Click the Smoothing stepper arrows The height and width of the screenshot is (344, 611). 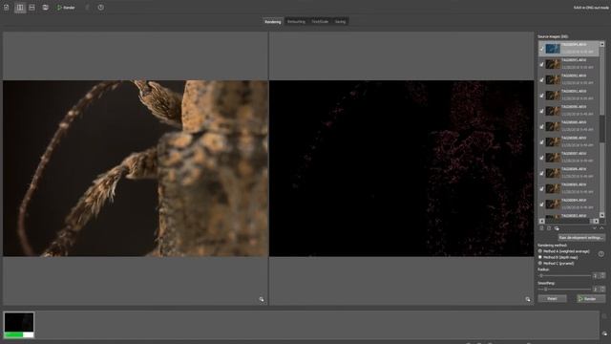[x=602, y=289]
